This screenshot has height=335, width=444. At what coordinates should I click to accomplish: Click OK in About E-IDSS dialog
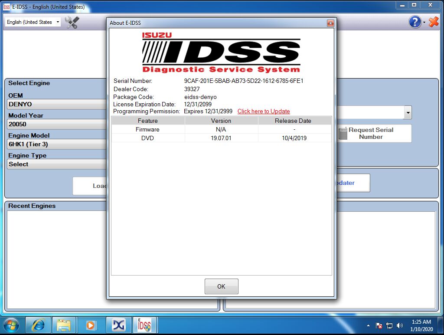221,286
